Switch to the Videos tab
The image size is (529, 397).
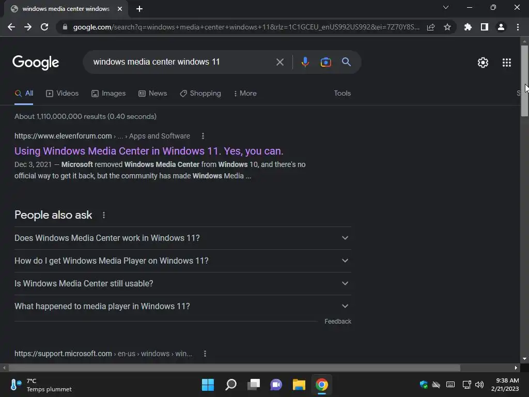62,94
